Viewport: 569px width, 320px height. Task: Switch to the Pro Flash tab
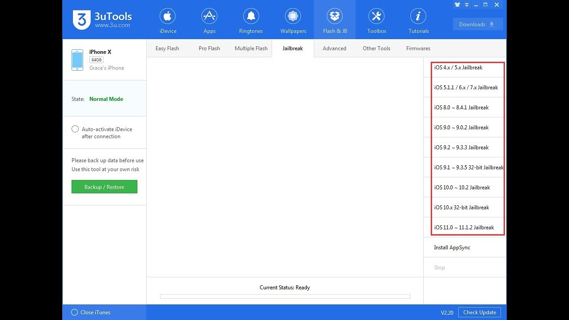pyautogui.click(x=209, y=48)
